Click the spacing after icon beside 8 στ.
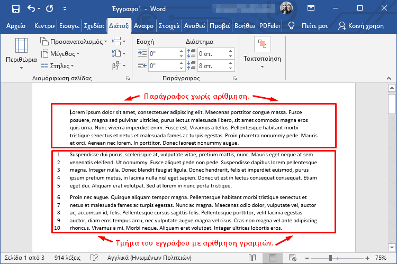This screenshot has width=397, height=264. (x=191, y=65)
